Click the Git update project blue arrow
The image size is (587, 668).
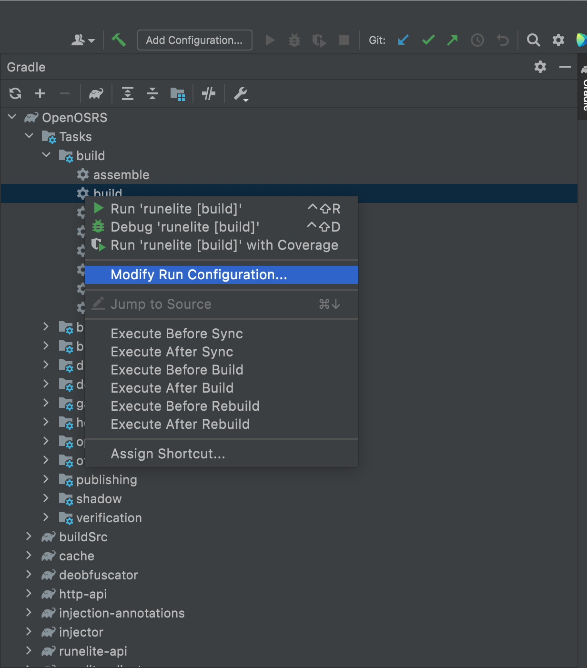tap(403, 40)
